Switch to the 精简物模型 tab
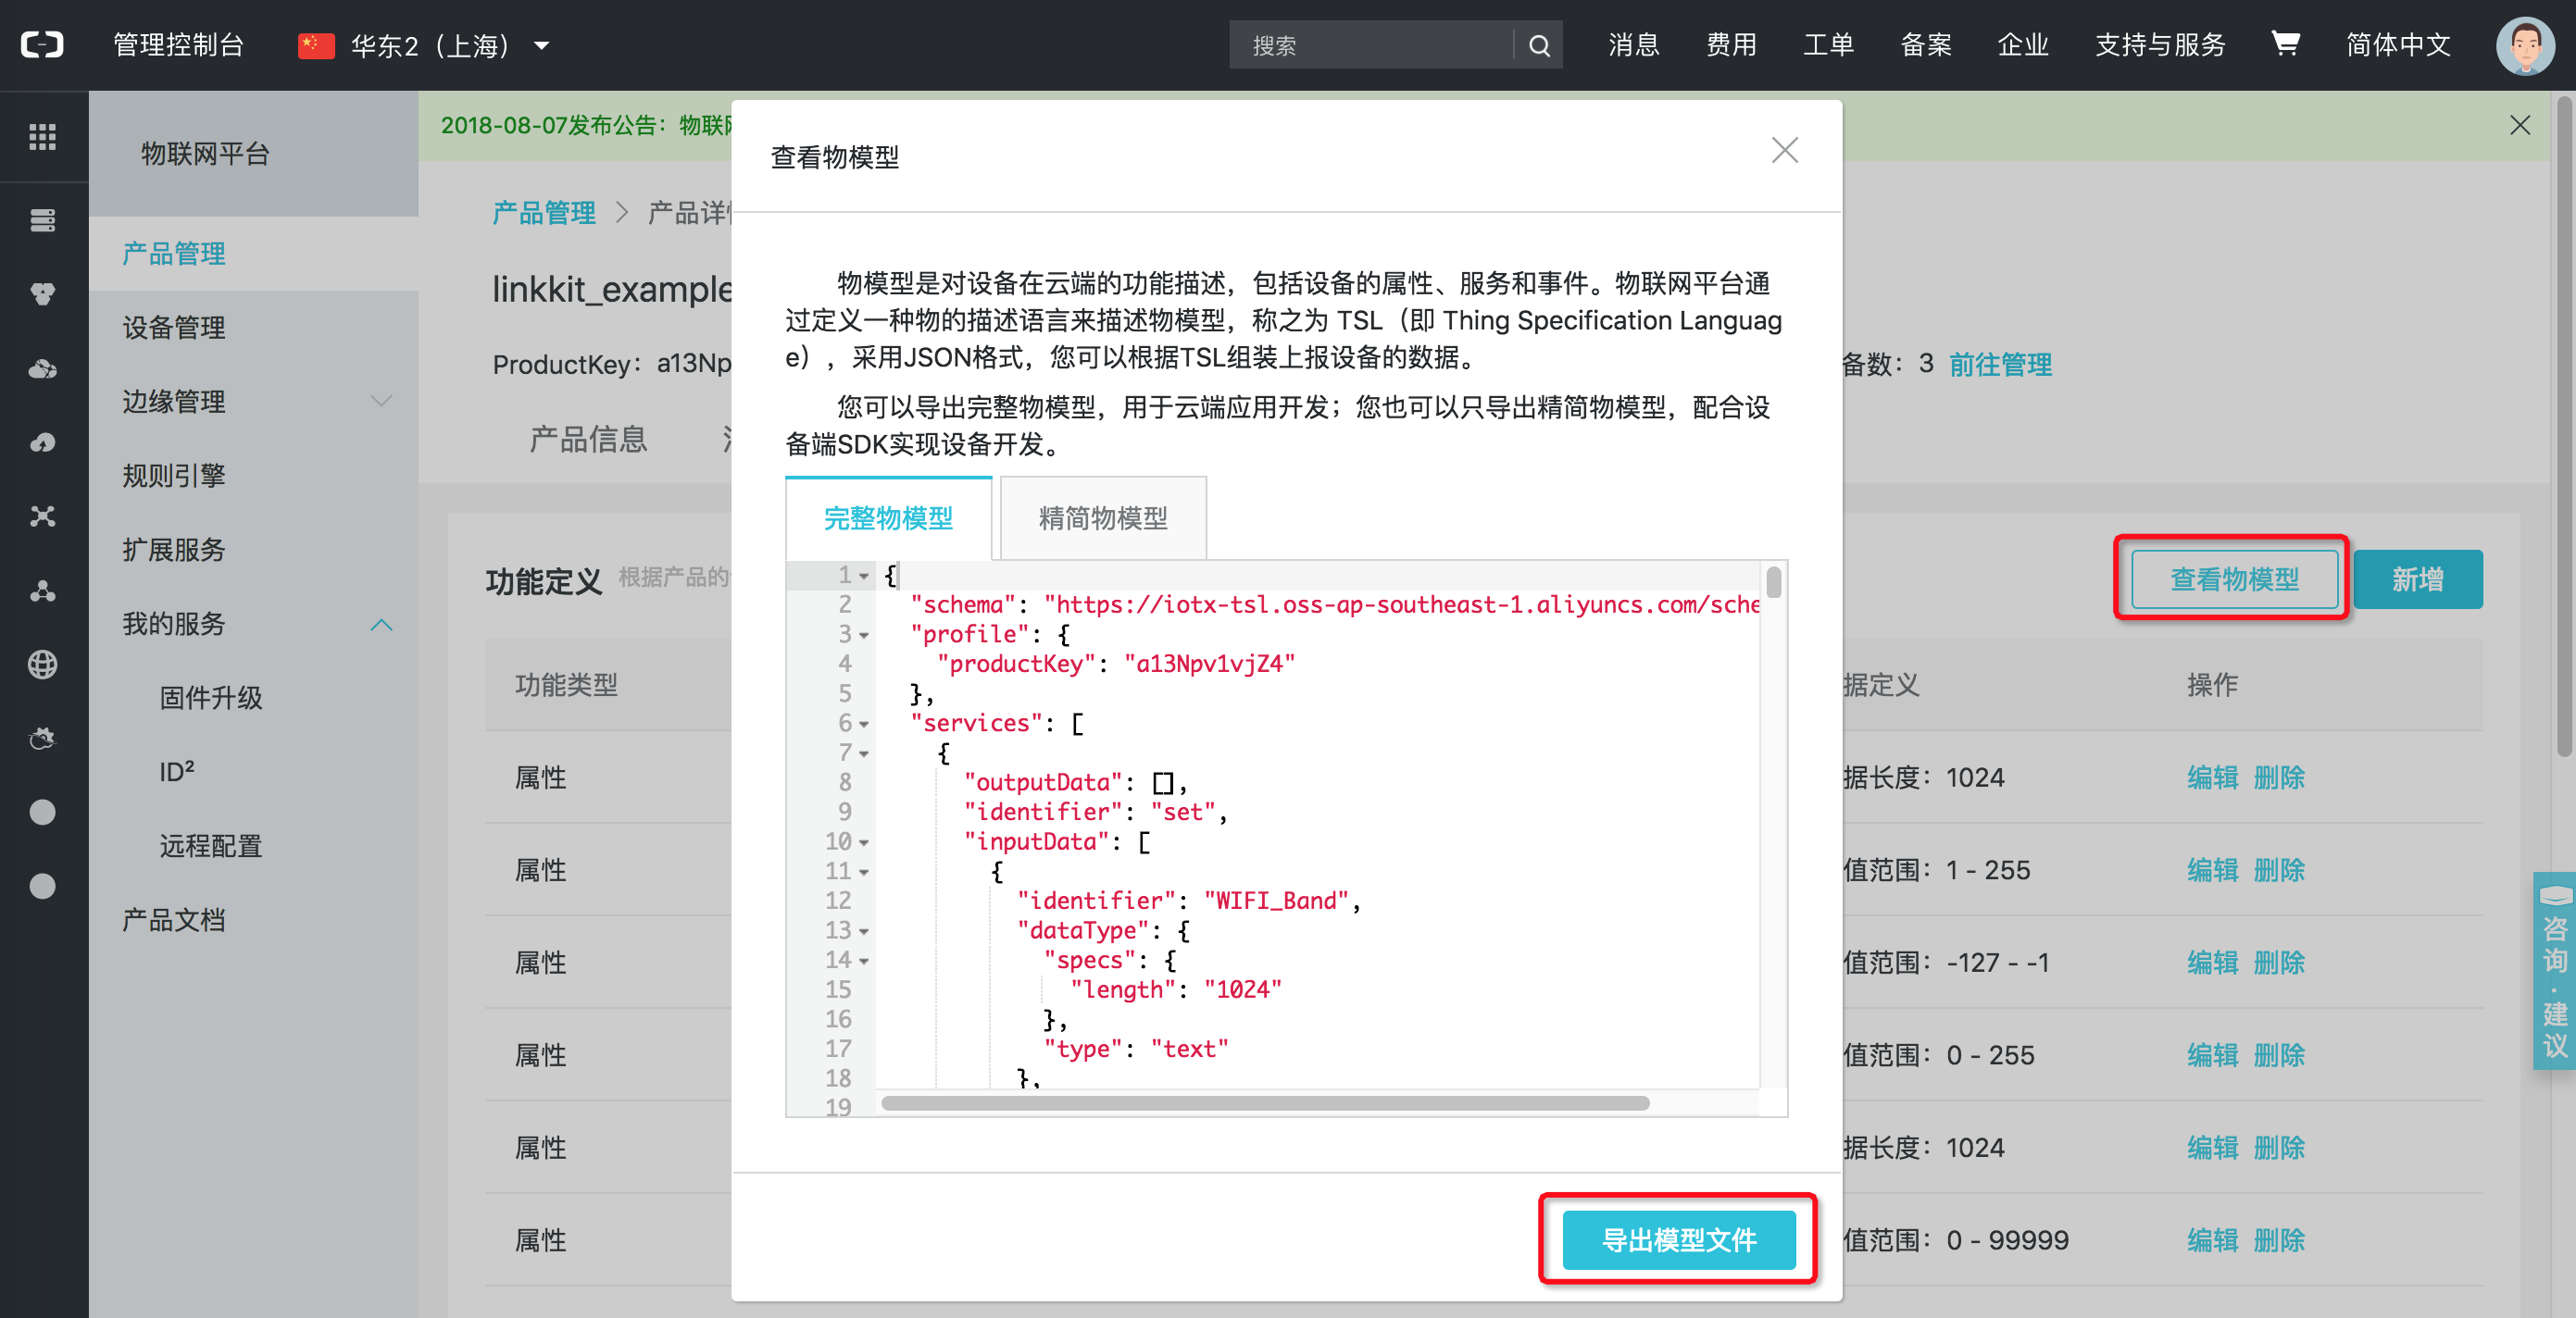2576x1318 pixels. pos(1102,517)
